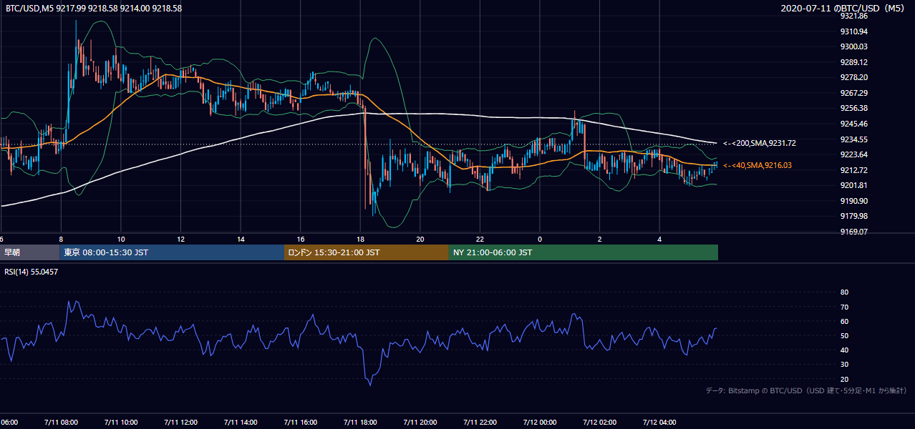Click the 7/11 22:00 bottom time label
The height and width of the screenshot is (429, 915).
(x=480, y=422)
